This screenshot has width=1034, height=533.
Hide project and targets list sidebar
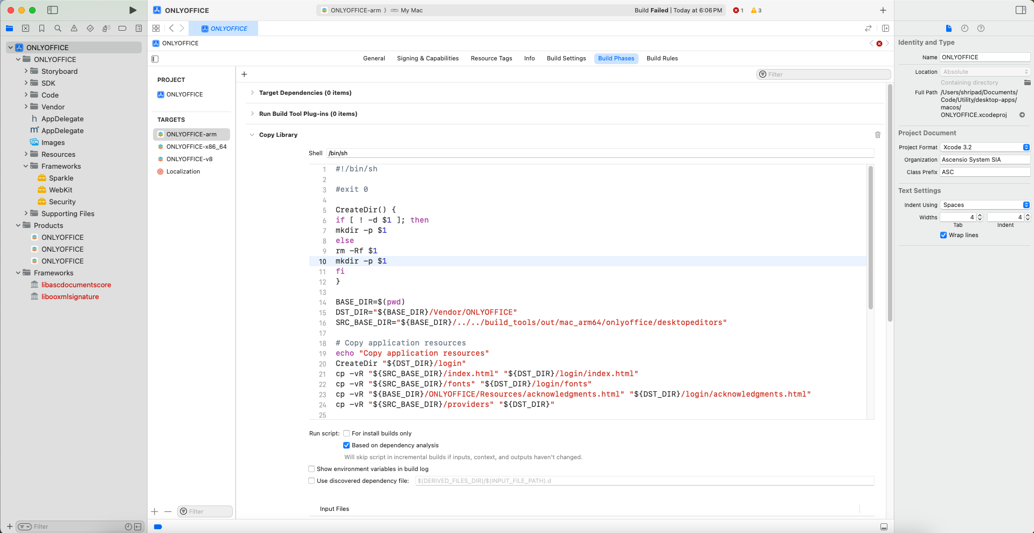click(155, 59)
